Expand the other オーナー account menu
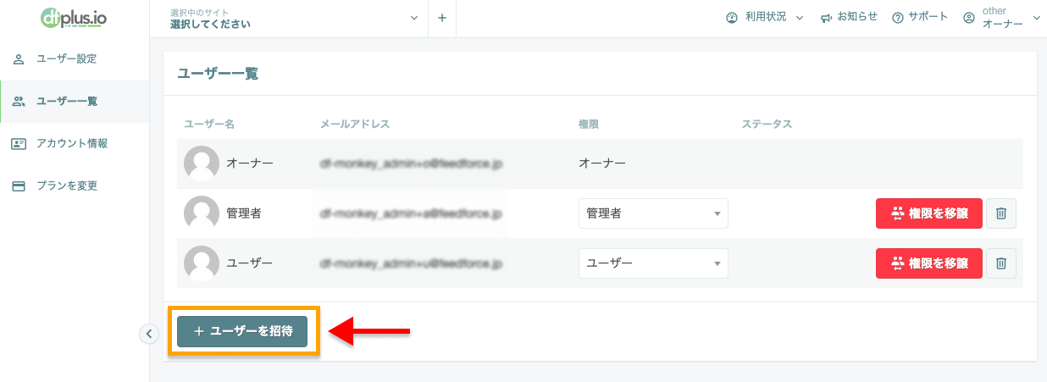 click(x=1002, y=18)
